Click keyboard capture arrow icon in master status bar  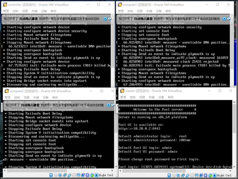click(215, 175)
